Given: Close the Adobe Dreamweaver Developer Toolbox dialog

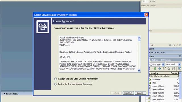Looking at the screenshot, I should [x=146, y=15].
